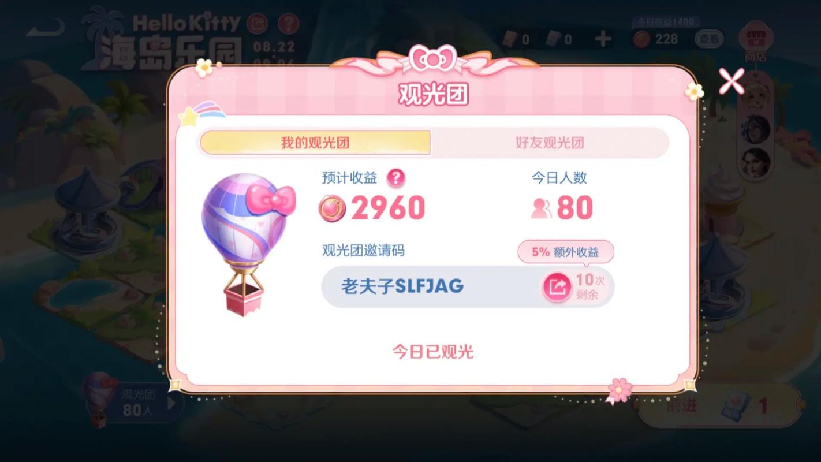The image size is (821, 462).
Task: Open the question mark help near the title
Action: (289, 24)
